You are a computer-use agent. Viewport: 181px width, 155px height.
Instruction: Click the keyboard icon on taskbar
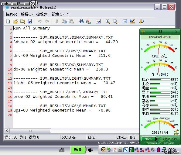tap(62, 150)
